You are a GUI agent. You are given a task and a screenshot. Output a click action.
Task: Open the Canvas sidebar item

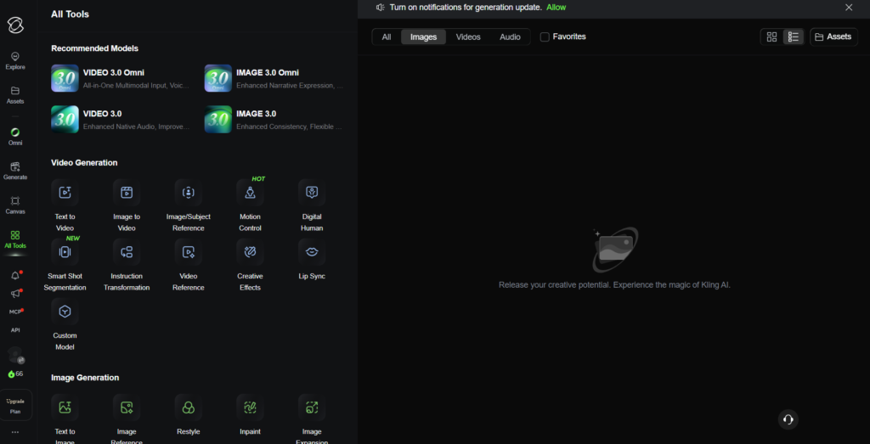click(15, 205)
